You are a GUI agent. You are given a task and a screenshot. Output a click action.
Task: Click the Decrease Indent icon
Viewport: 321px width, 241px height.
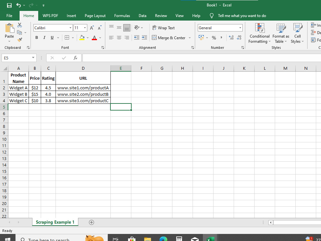136,38
